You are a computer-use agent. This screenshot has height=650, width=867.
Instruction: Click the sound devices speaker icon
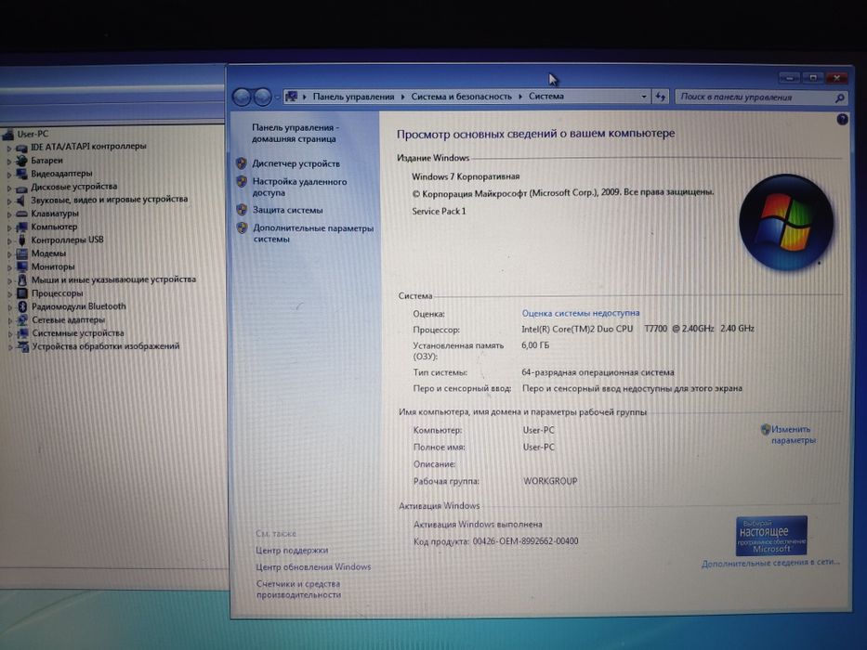point(21,201)
